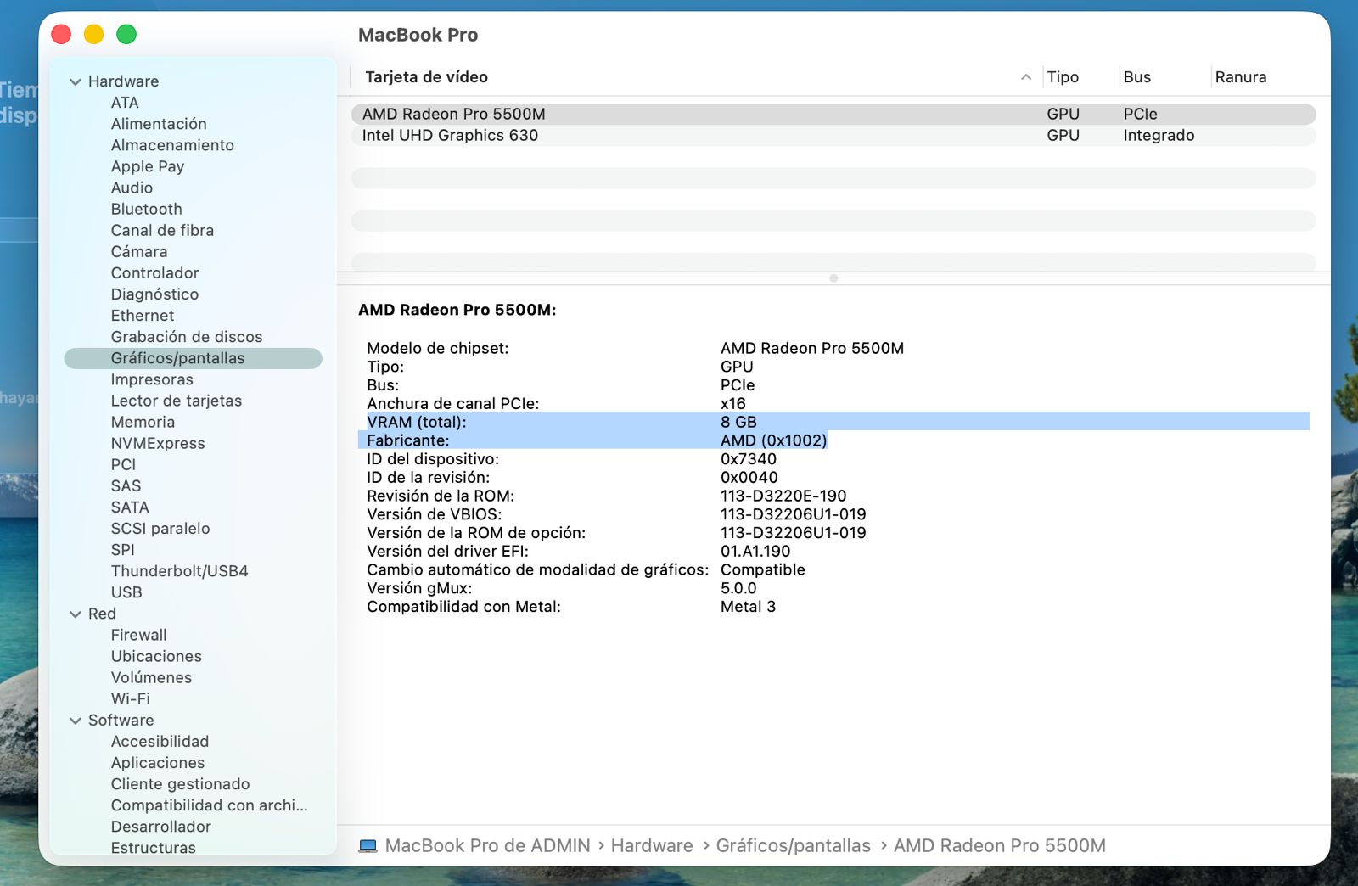The width and height of the screenshot is (1358, 886).
Task: Open Aplicaciones under Software
Action: click(x=158, y=763)
